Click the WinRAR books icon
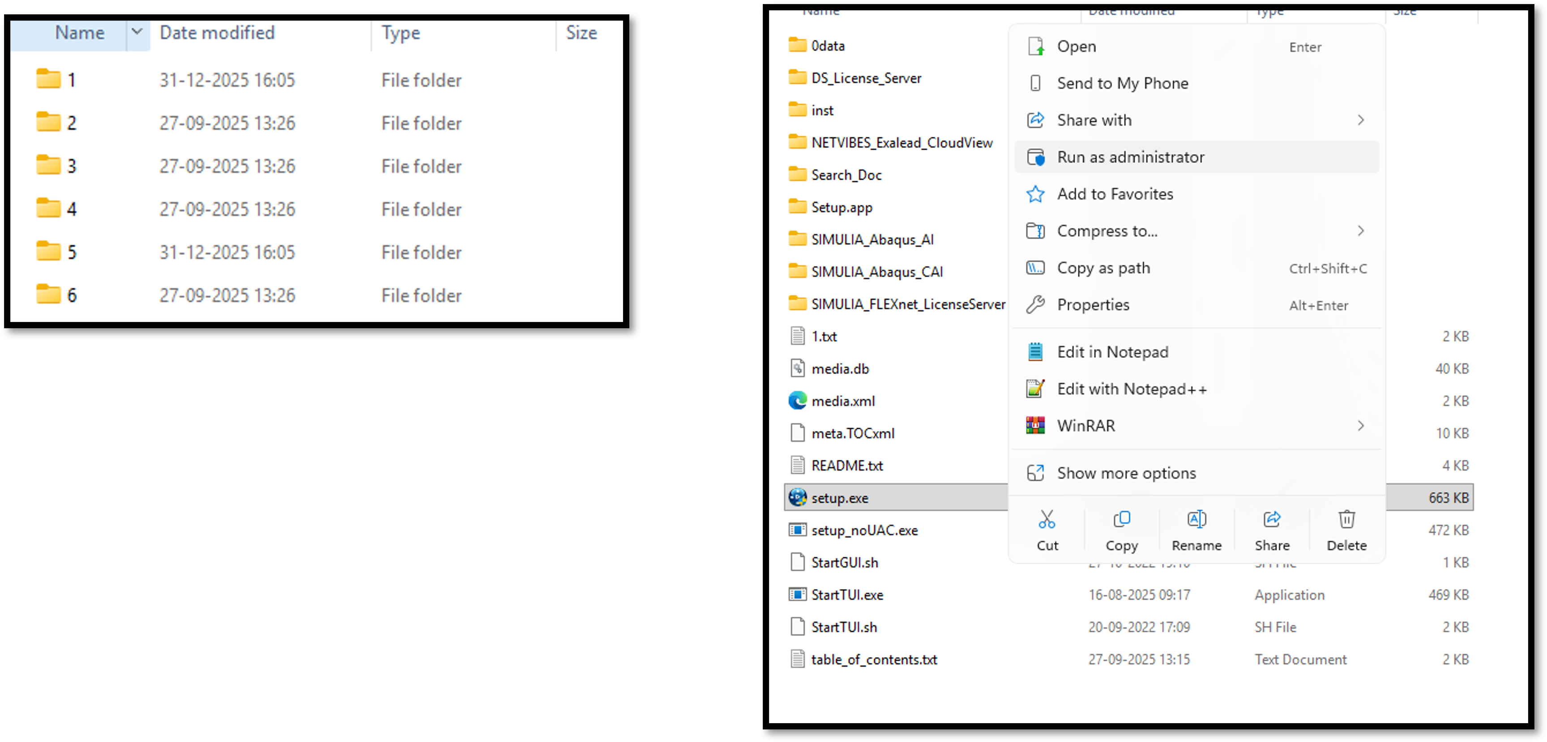The width and height of the screenshot is (1547, 742). pos(1035,426)
